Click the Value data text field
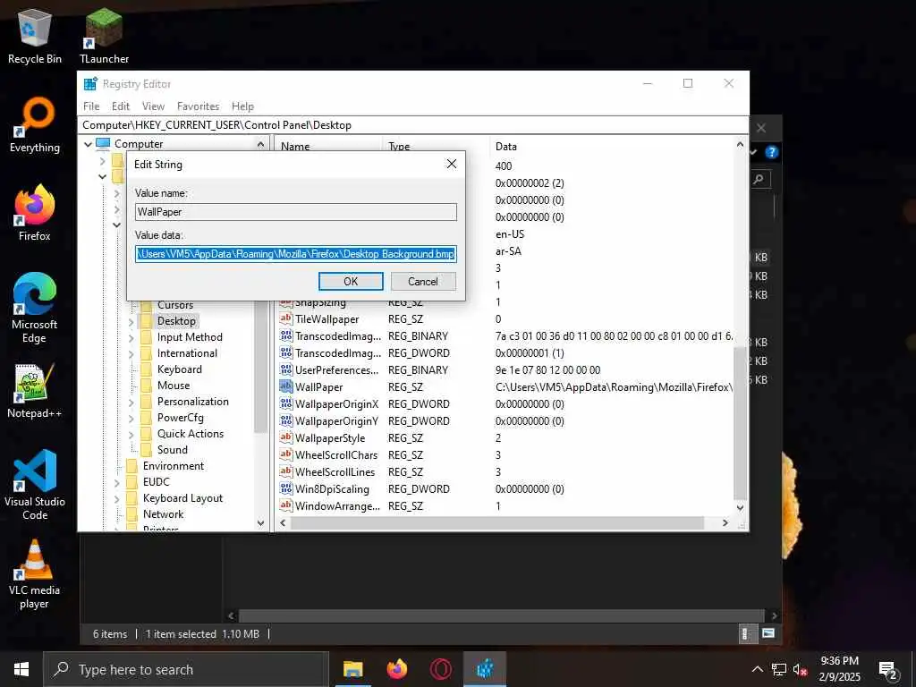The image size is (916, 687). 295,253
